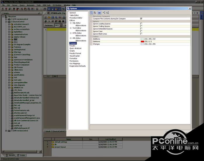Image resolution: width=204 pixels, height=161 pixels.
Task: Click the Expand all icon in Options toolbar
Action: 104,12
